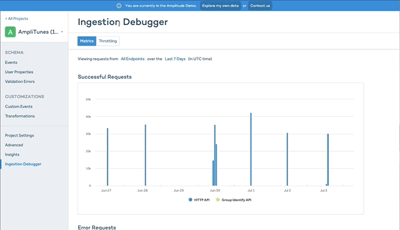Open Custom Events in the sidebar
Image resolution: width=400 pixels, height=230 pixels.
(19, 107)
